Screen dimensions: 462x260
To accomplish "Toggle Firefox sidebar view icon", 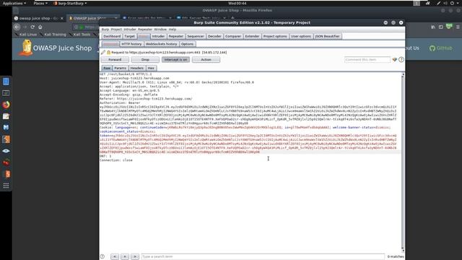I will pos(441,27).
